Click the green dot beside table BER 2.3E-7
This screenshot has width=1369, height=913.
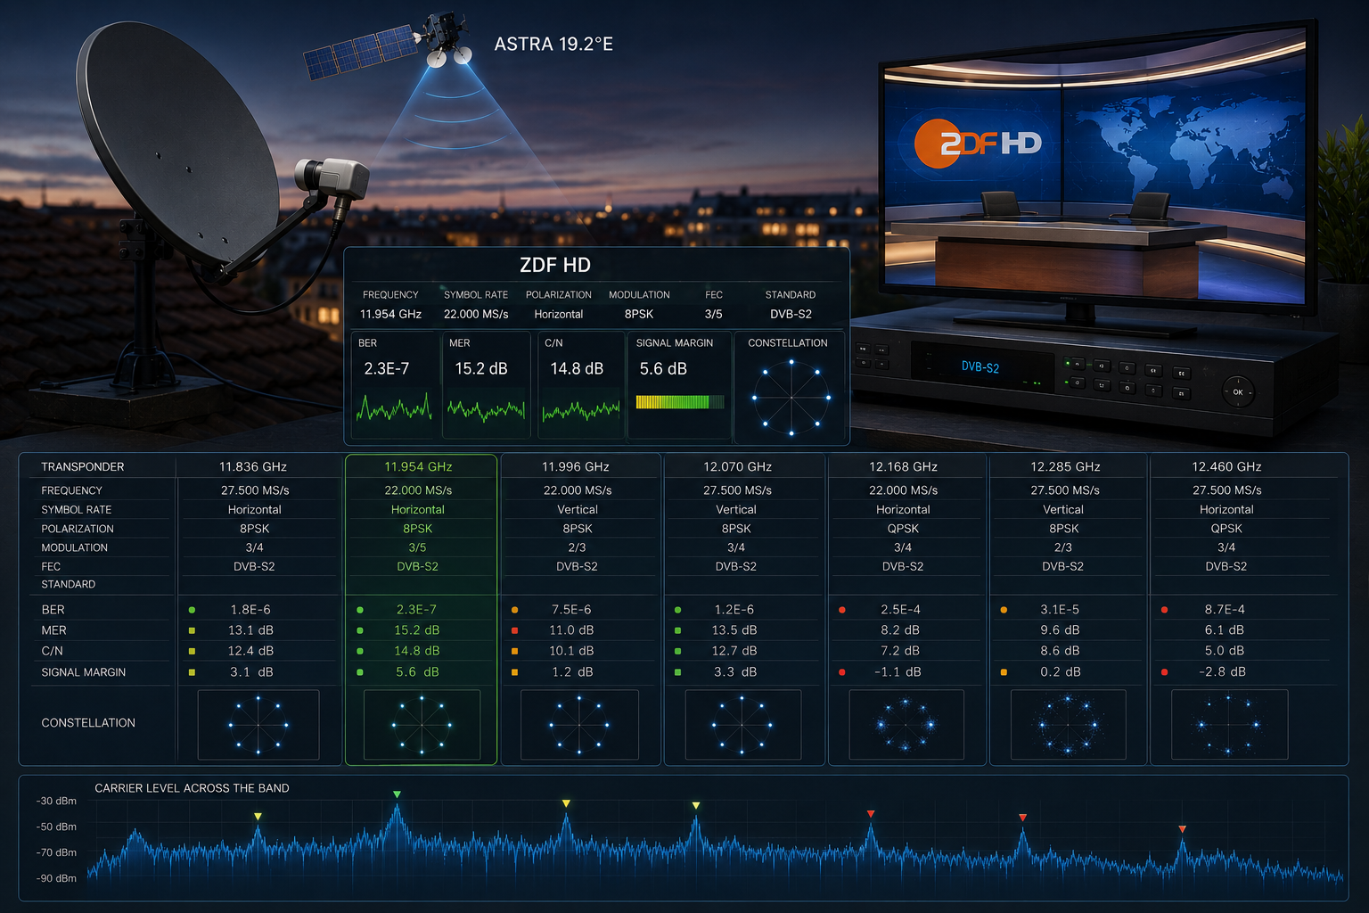(359, 610)
